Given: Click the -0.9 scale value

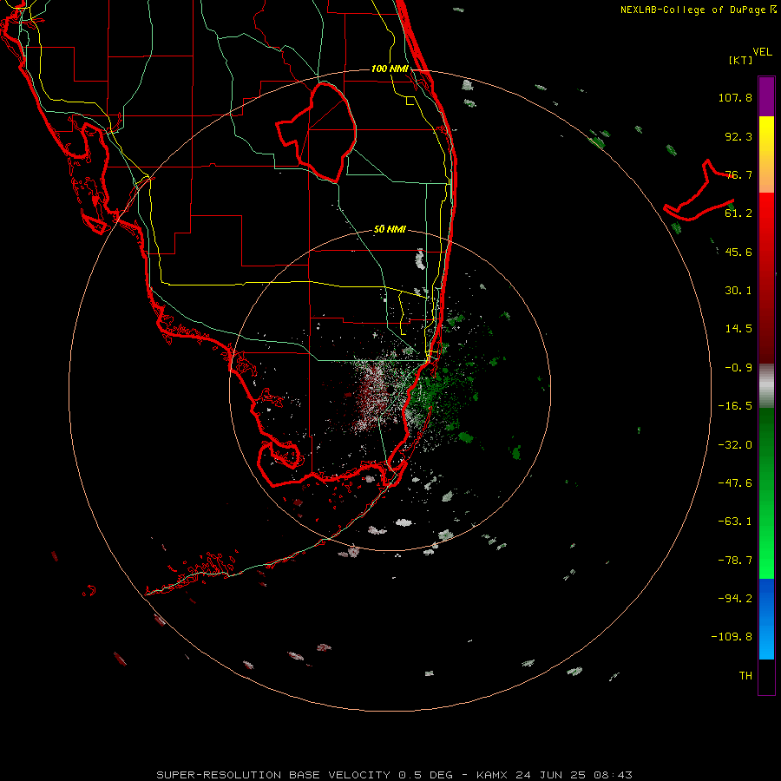Looking at the screenshot, I should (738, 368).
